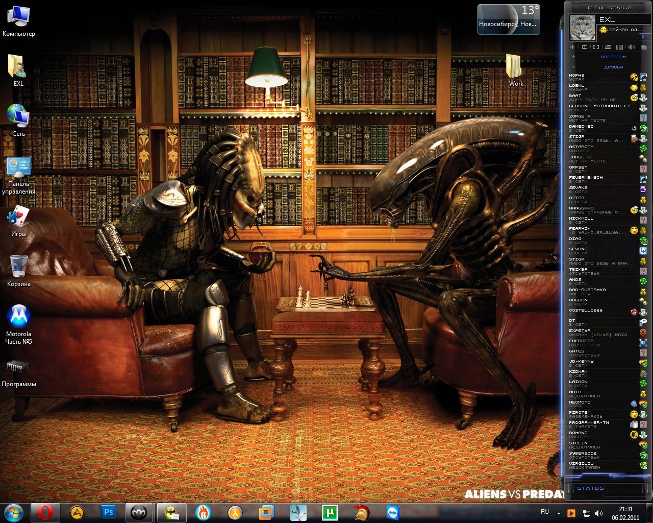Screen dimensions: 653x523
Task: Click the STATUS button at the messenger bottom
Action: [x=590, y=488]
